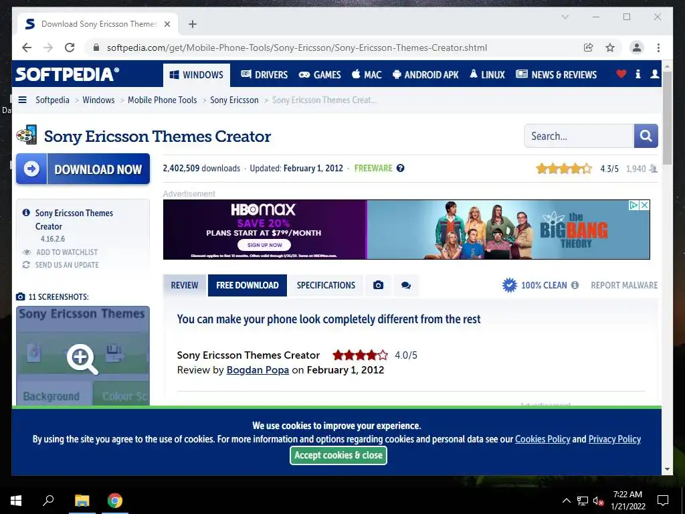Click the Download Now button
This screenshot has width=685, height=514.
pos(83,169)
